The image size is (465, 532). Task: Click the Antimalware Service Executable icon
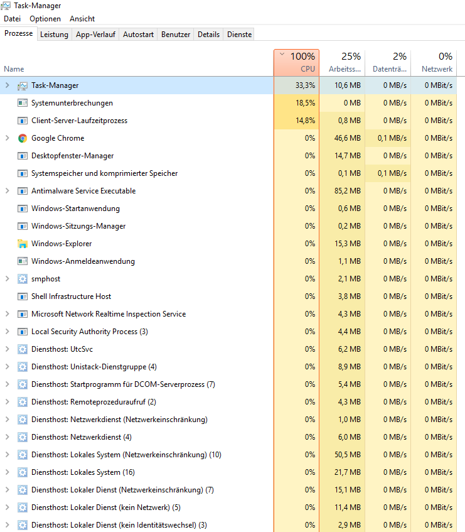click(x=23, y=191)
